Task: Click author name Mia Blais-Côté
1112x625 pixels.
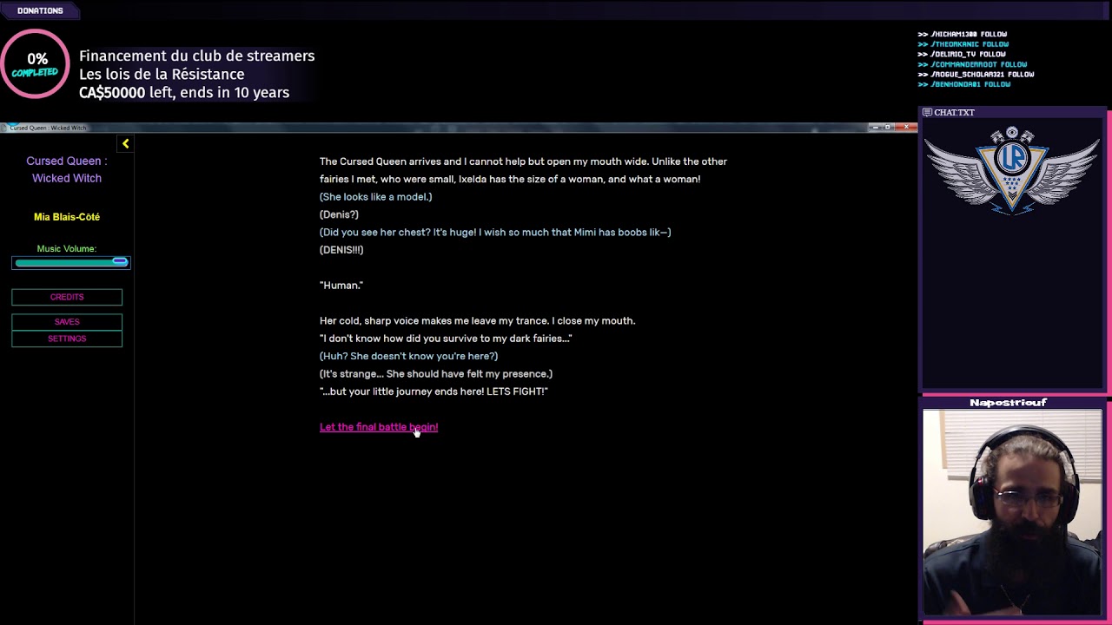Action: tap(67, 217)
